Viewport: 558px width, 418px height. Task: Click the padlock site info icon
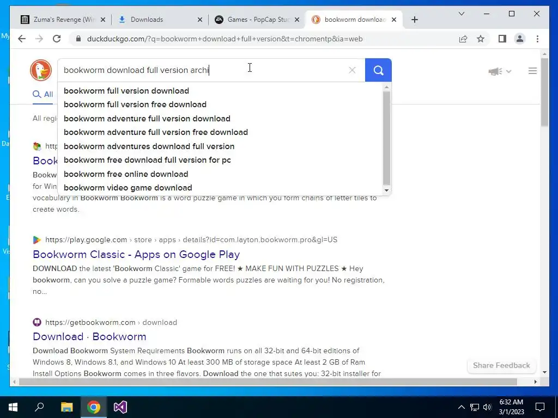[78, 39]
